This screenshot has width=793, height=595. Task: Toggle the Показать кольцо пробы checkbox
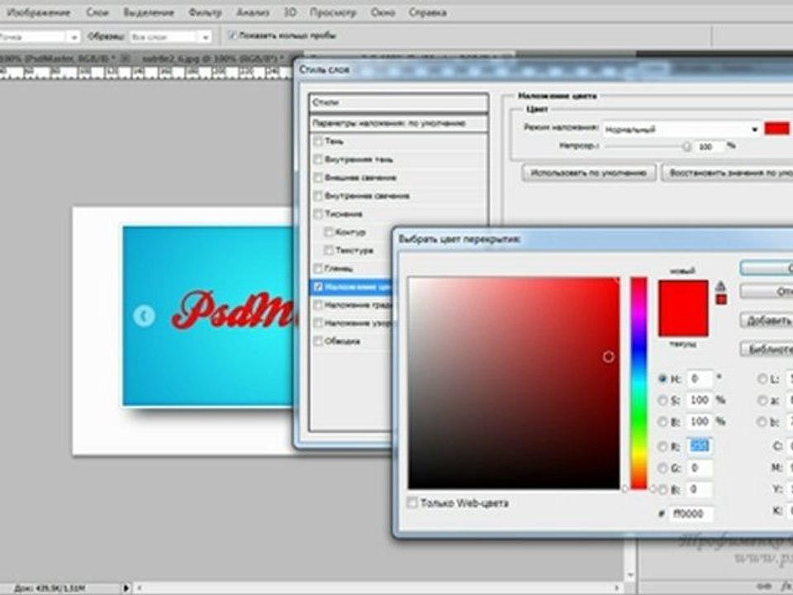click(232, 36)
